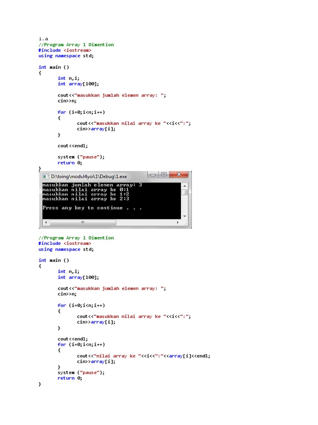The width and height of the screenshot is (318, 425).
Task: Click the console line 'masukkan jumlah elemen array: 3'
Action: (x=92, y=185)
